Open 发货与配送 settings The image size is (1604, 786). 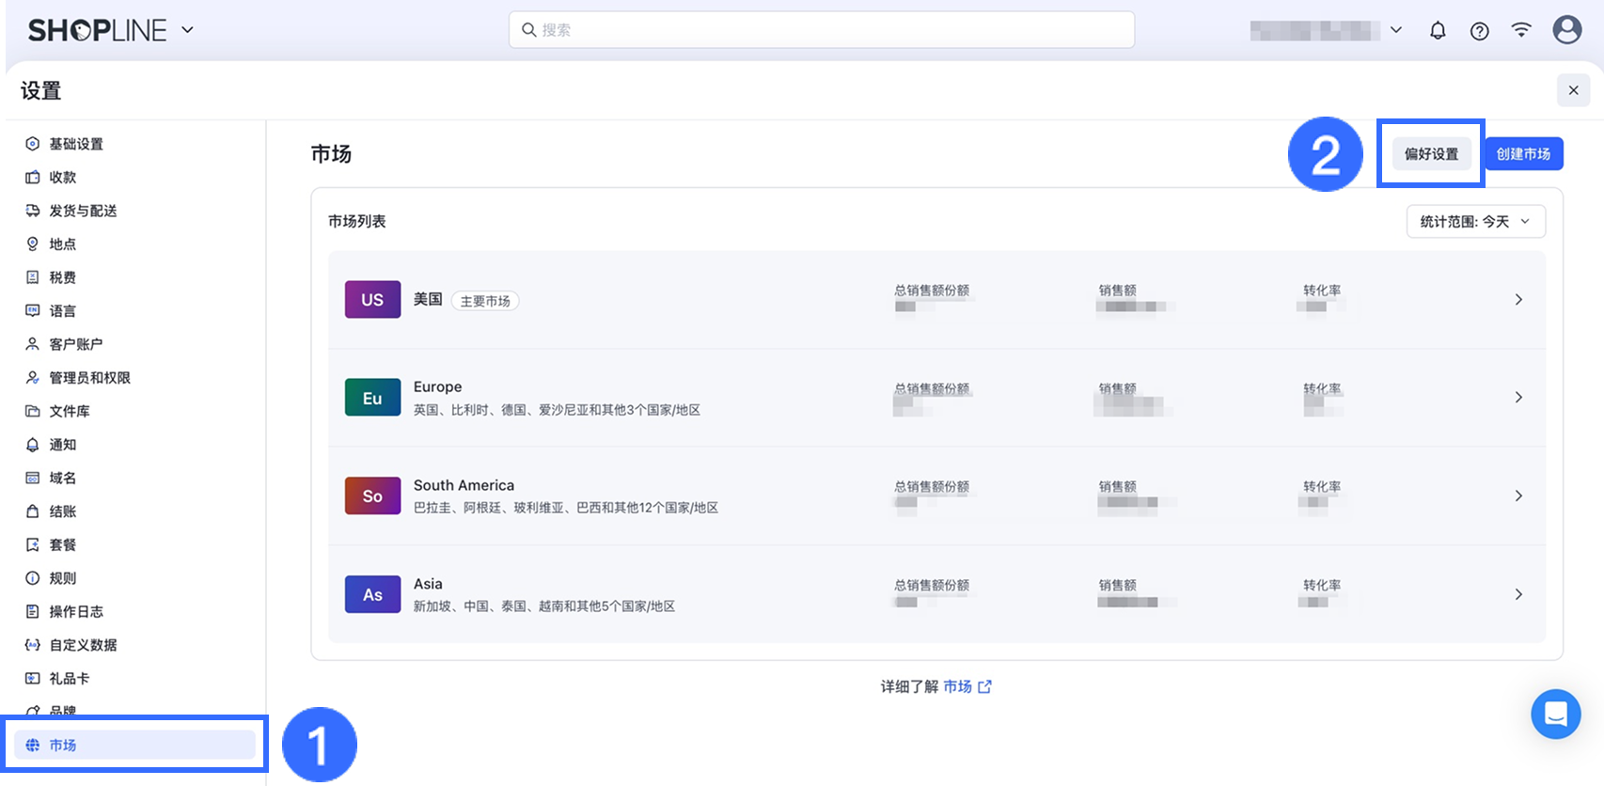[x=83, y=211]
